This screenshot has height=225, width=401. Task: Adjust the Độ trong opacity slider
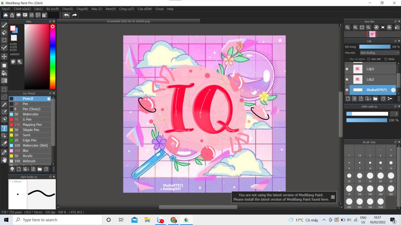coord(375,47)
